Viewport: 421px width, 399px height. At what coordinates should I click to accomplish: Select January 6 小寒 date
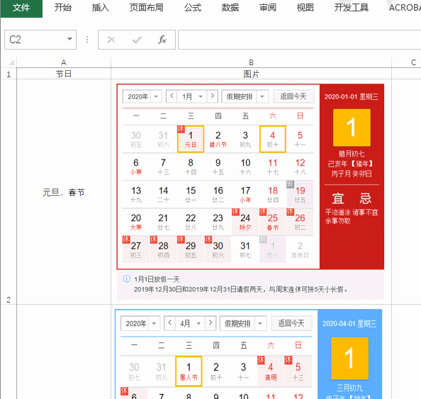(136, 167)
